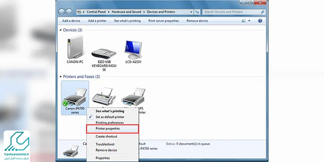324x162 pixels.
Task: Click the change view icon
Action: [x=244, y=21]
